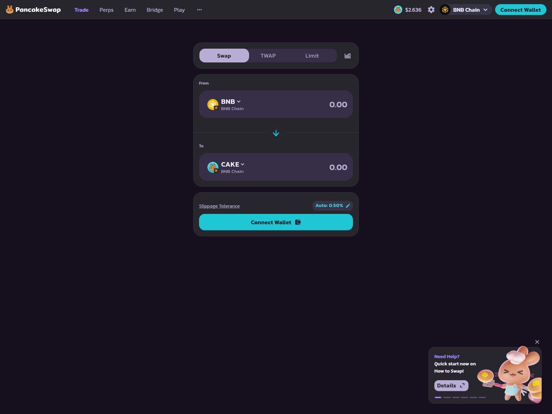
Task: Click the CAKE token icon
Action: pyautogui.click(x=213, y=167)
